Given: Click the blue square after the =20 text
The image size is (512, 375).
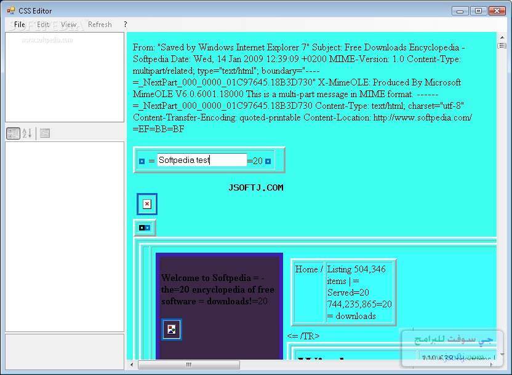Looking at the screenshot, I should coord(268,161).
